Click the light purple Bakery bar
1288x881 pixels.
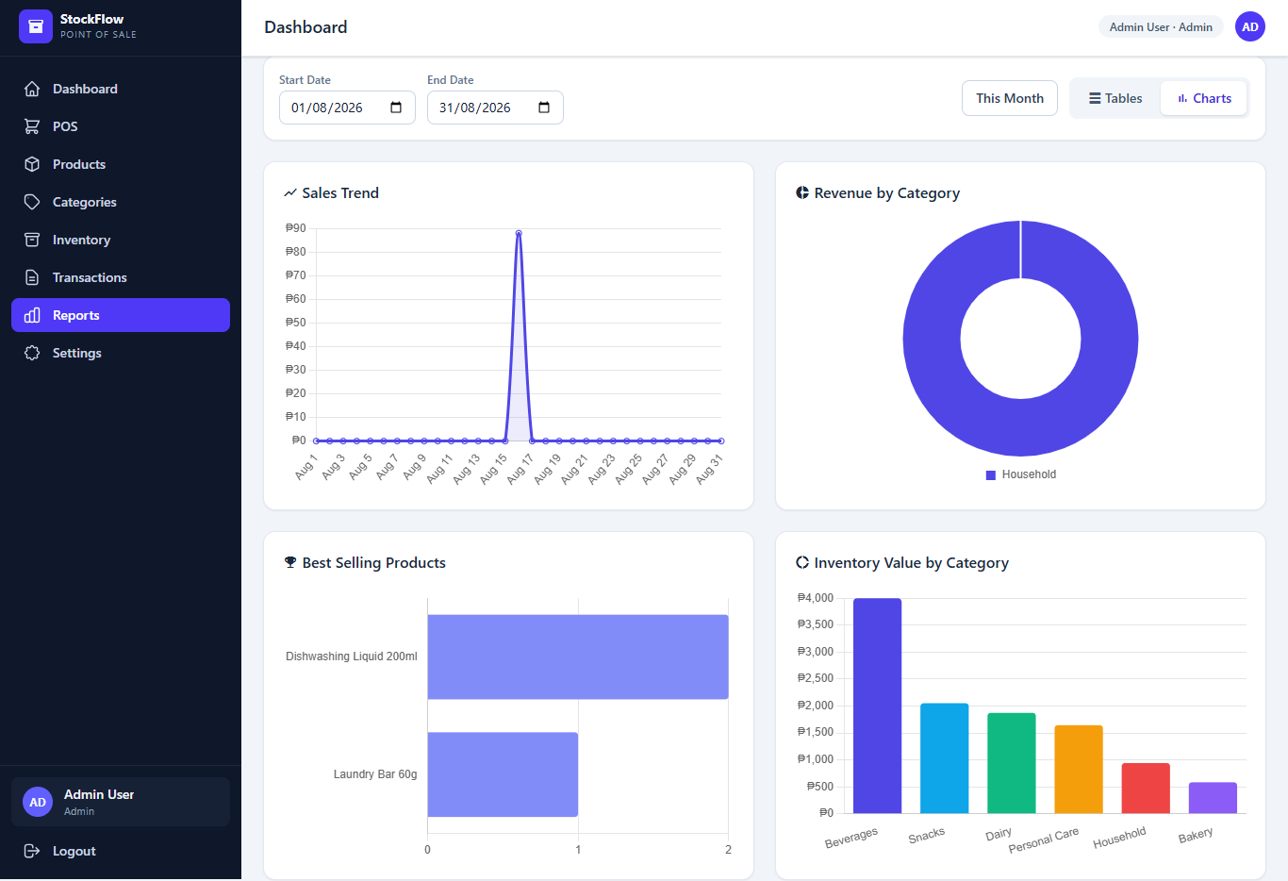(1213, 798)
